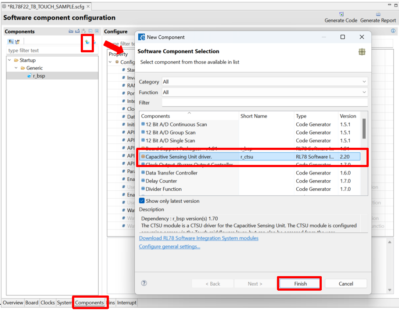Click the Finish button
Viewport: 399px width, 310px height.
(x=300, y=284)
